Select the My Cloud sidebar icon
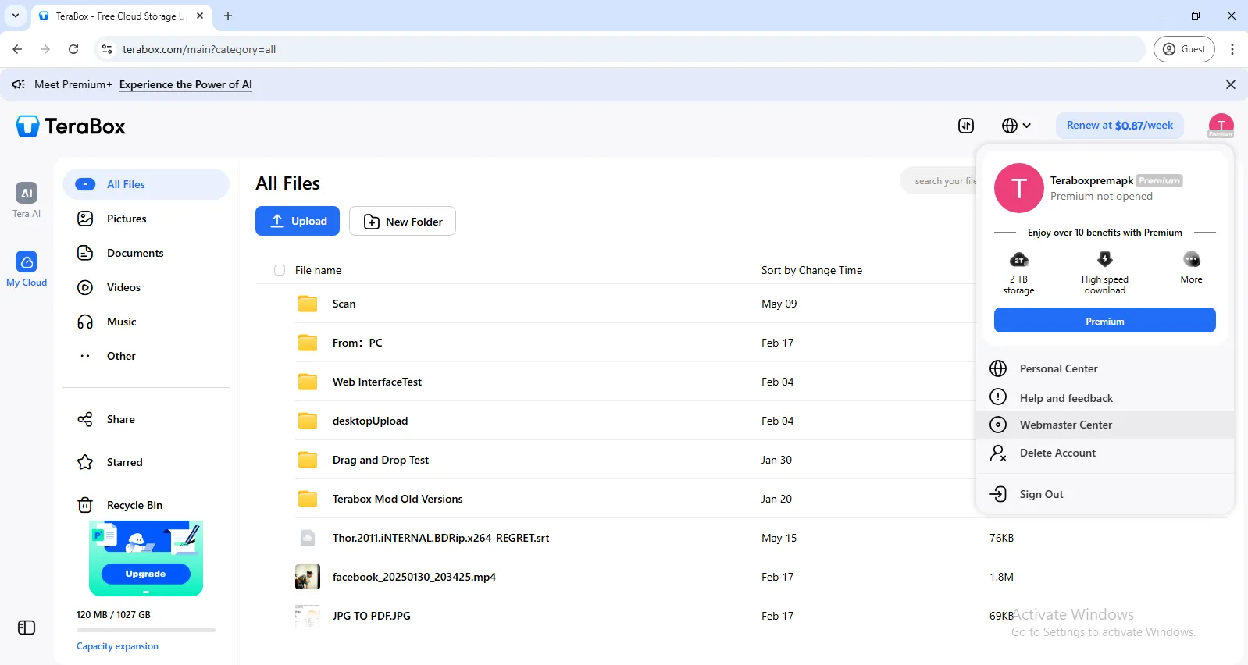The height and width of the screenshot is (665, 1248). 27,261
